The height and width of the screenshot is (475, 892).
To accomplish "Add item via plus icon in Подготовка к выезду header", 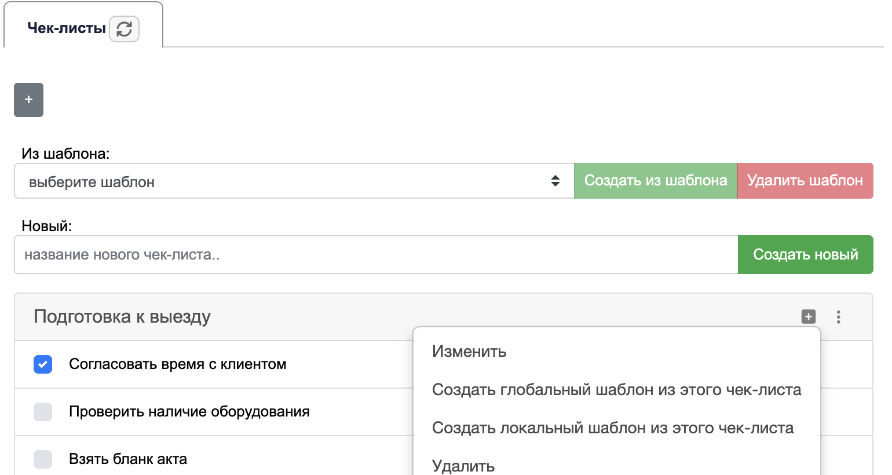I will tap(808, 316).
